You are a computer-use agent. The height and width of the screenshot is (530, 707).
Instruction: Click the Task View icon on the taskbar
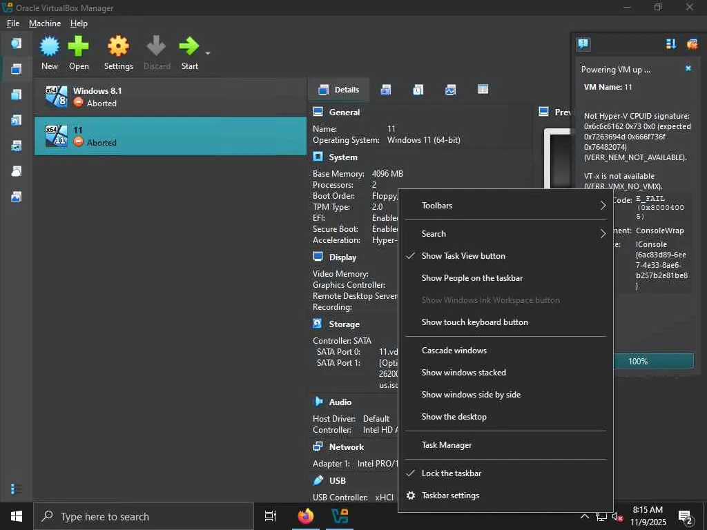(271, 516)
